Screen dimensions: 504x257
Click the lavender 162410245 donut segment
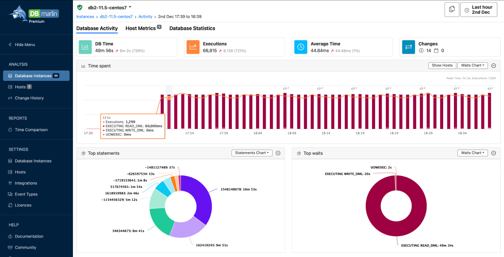pyautogui.click(x=187, y=229)
